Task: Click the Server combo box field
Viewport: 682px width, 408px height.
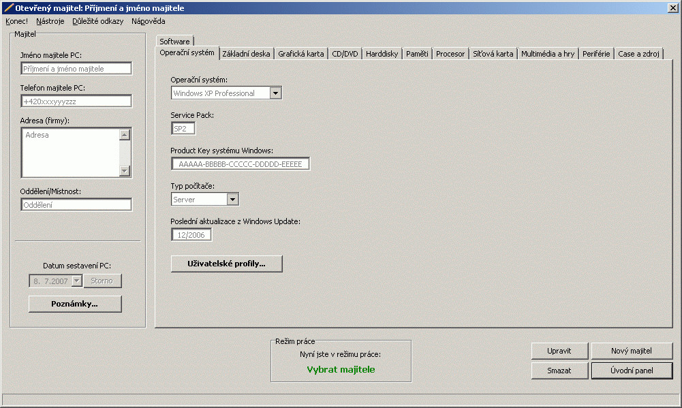Action: click(x=205, y=199)
